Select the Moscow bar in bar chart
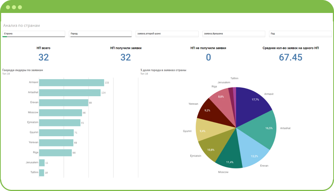The width and height of the screenshot is (334, 191). tap(60, 113)
